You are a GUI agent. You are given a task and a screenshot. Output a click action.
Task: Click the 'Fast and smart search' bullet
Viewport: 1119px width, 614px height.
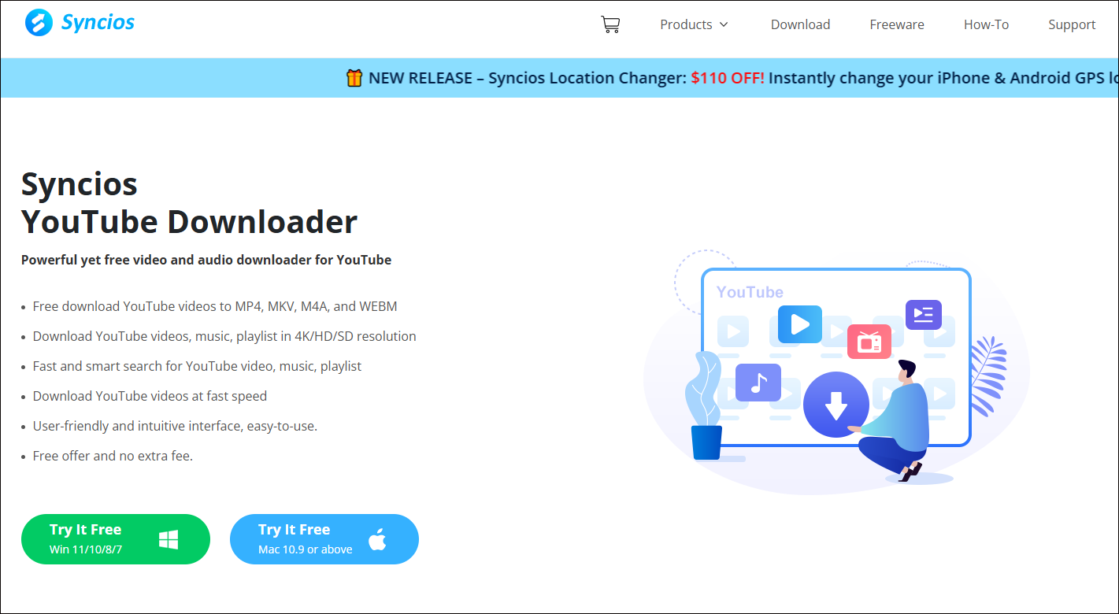click(x=197, y=366)
